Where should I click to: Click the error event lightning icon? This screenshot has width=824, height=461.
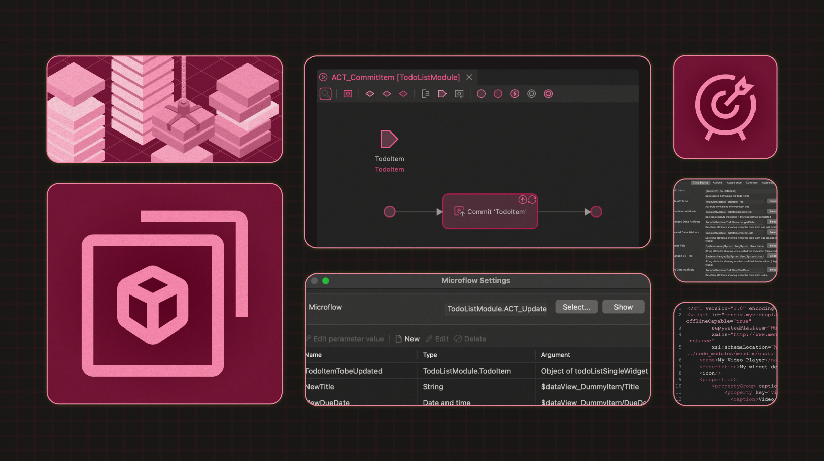click(514, 94)
